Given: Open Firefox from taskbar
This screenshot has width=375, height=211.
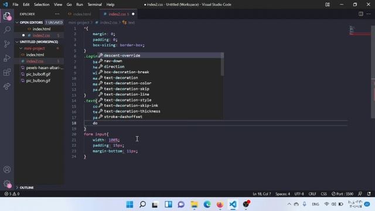Looking at the screenshot, I should pos(220,205).
